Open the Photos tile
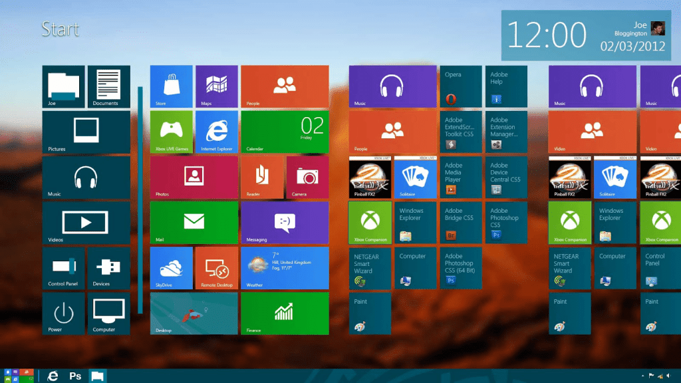The height and width of the screenshot is (383, 681). coord(194,177)
